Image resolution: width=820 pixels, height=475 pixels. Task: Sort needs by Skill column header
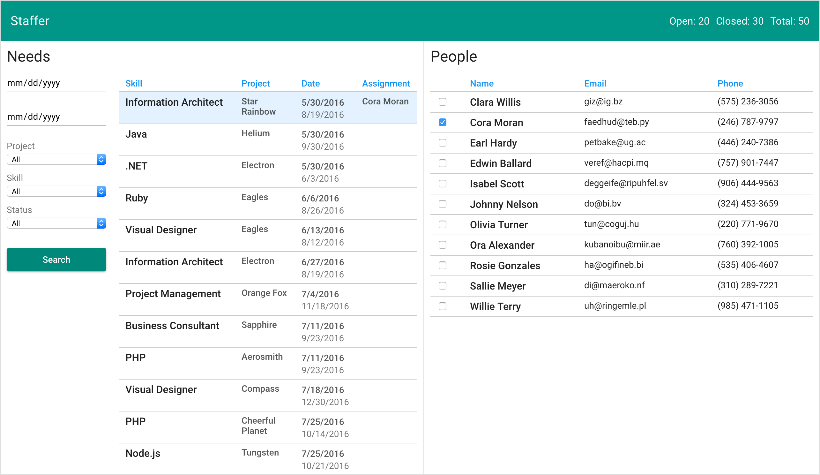pyautogui.click(x=133, y=83)
